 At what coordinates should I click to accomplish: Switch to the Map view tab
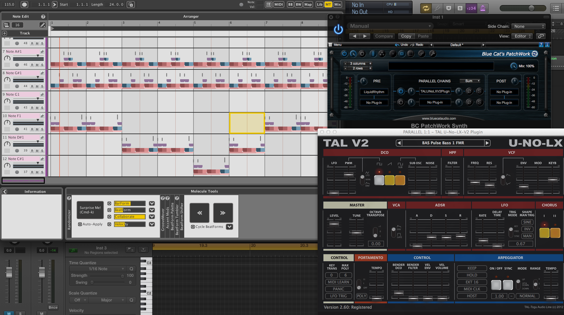308,4
